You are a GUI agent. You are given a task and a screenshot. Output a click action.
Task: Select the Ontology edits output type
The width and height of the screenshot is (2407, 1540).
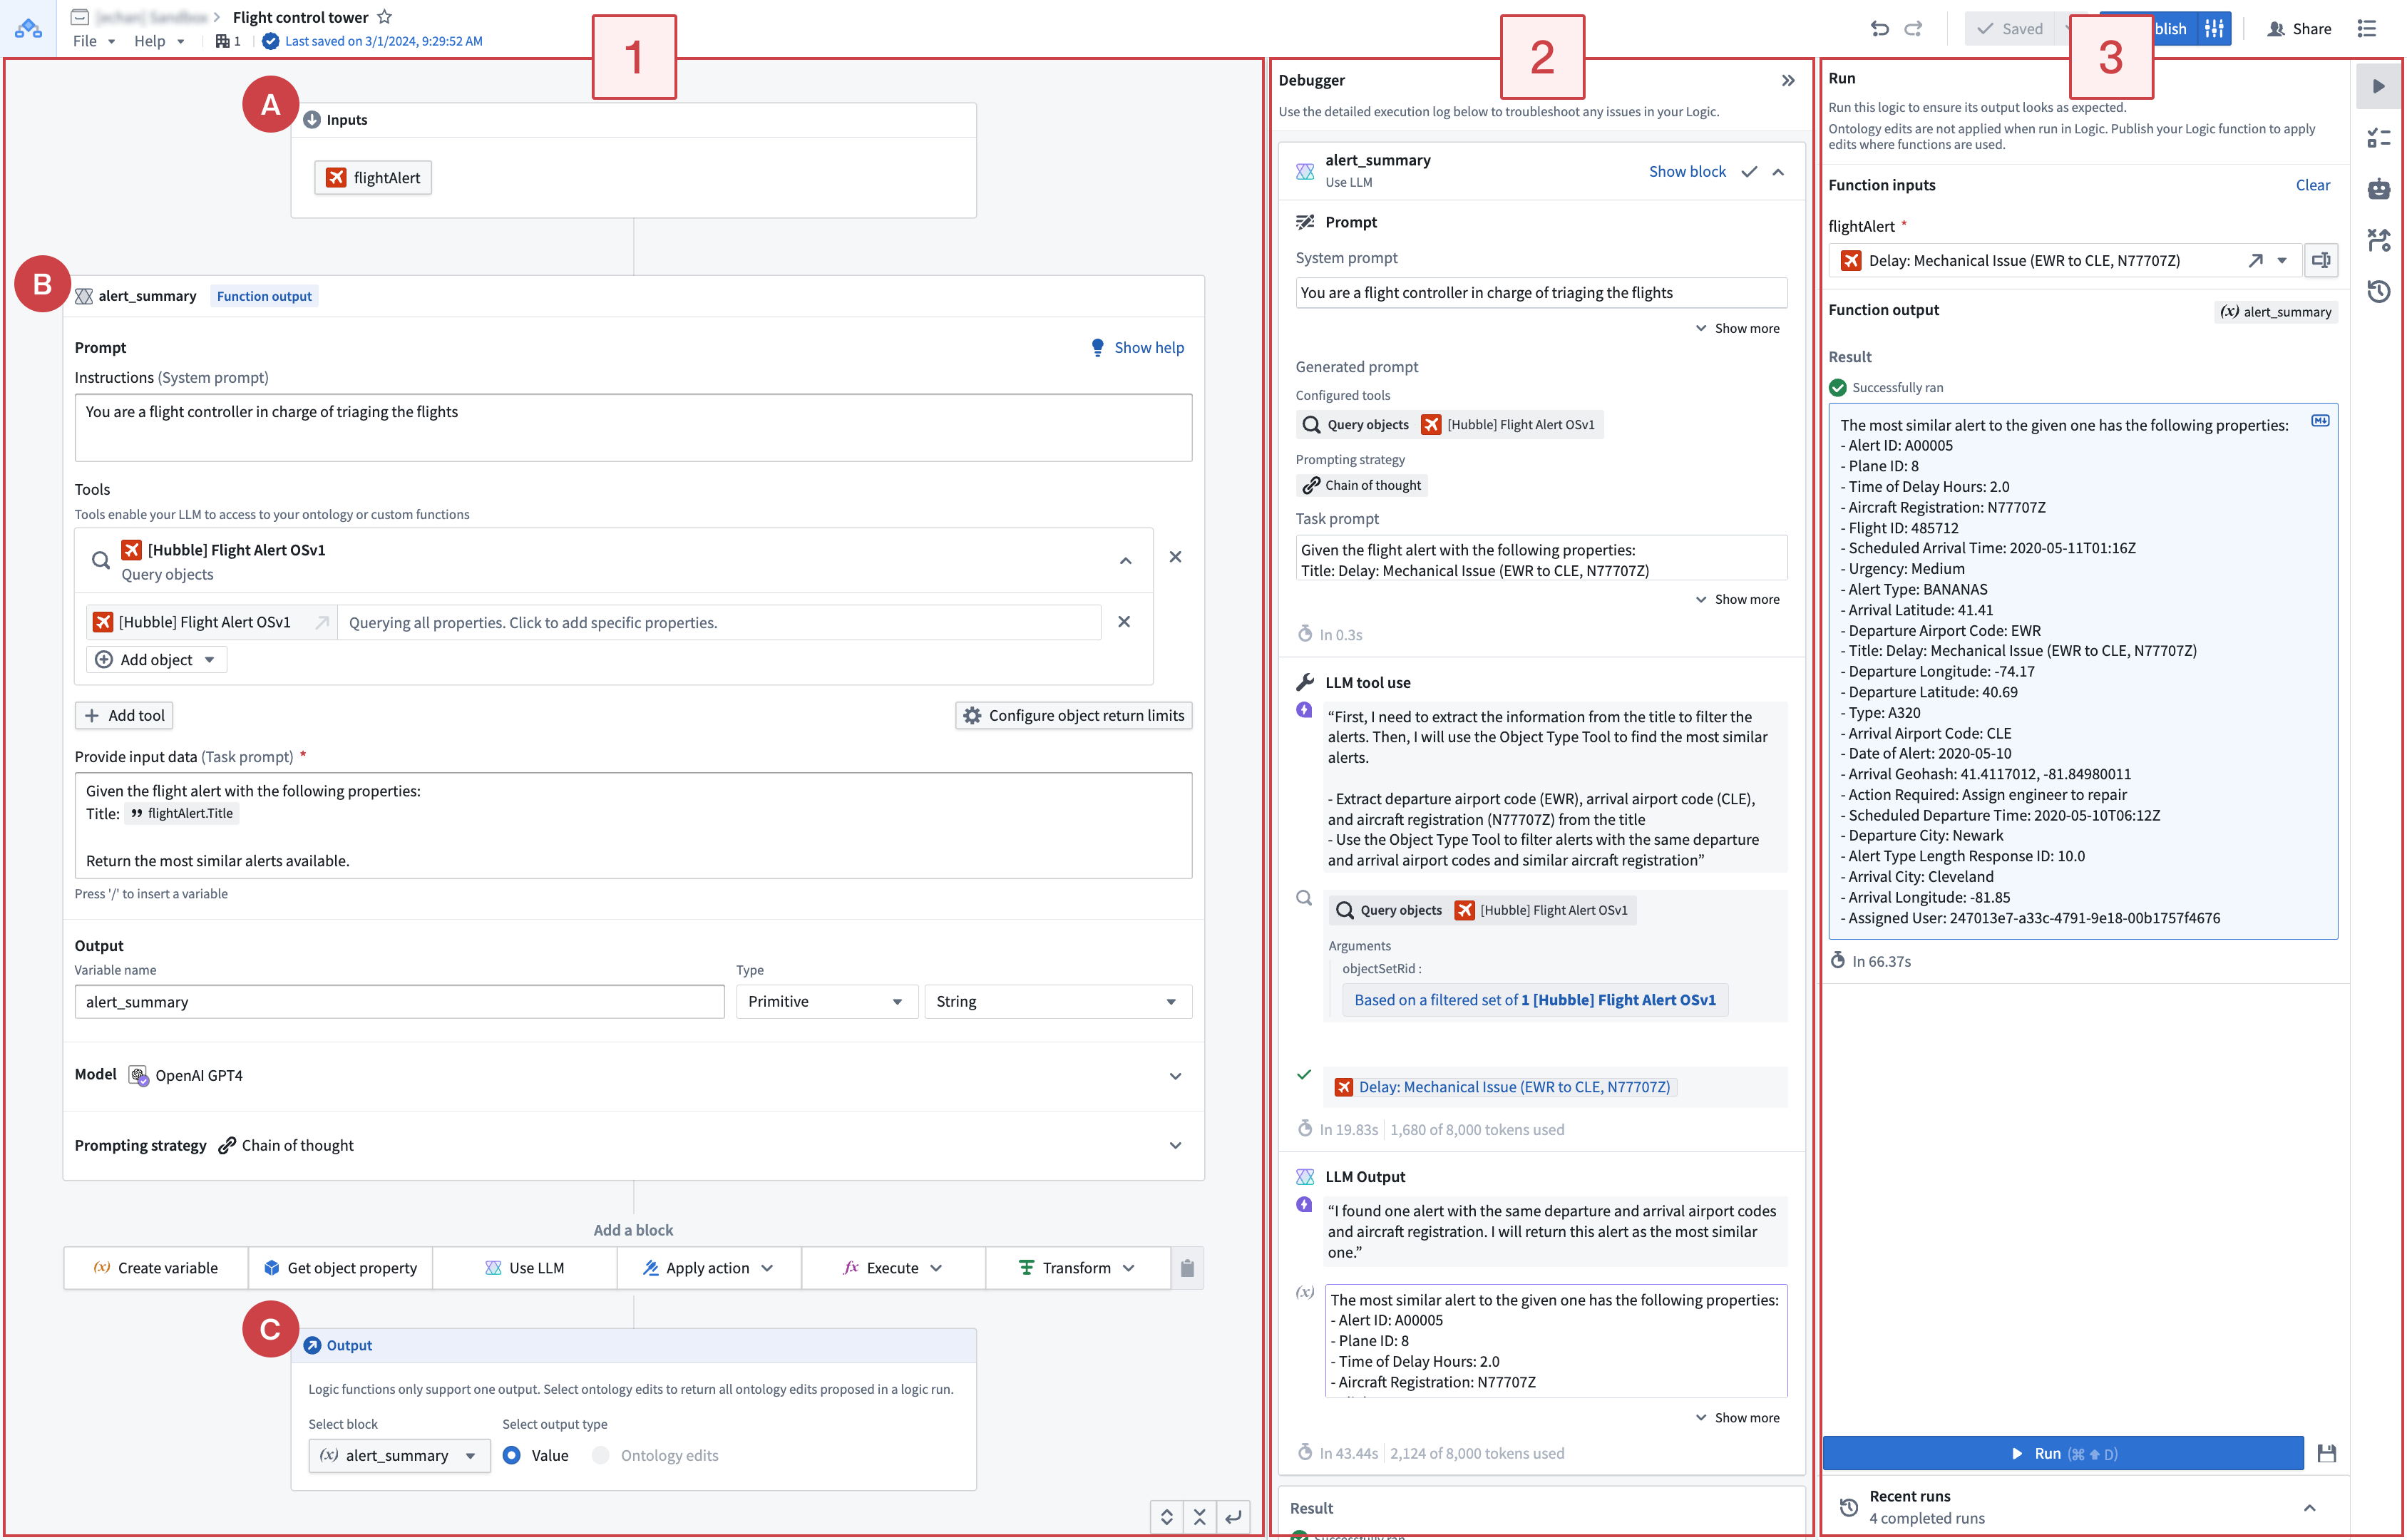coord(601,1456)
